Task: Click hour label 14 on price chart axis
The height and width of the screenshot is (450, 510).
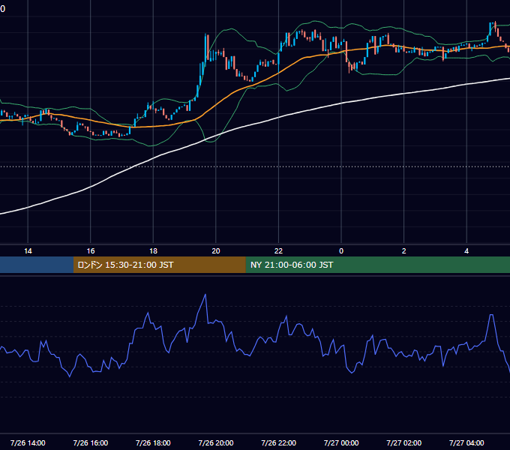Action: tap(28, 251)
